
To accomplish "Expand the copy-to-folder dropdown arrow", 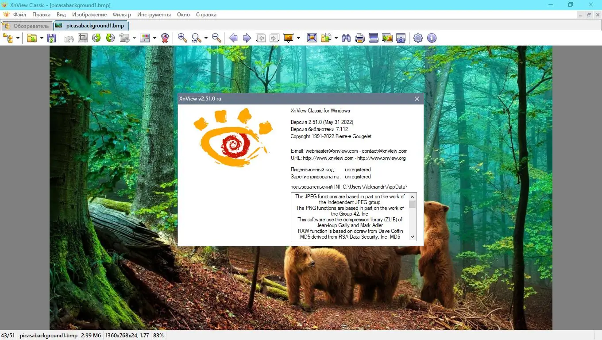I will tap(336, 38).
